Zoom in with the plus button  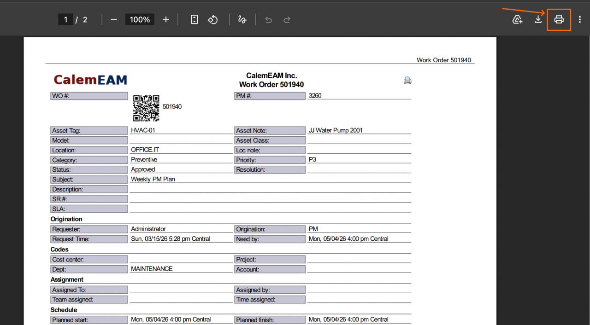pyautogui.click(x=166, y=19)
